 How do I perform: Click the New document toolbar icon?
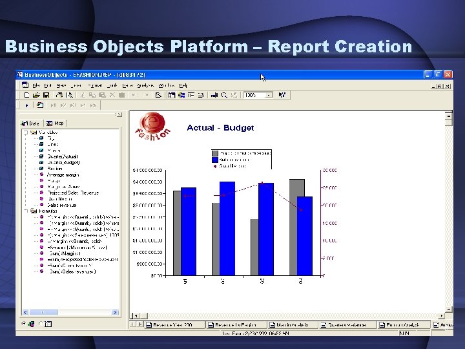(x=26, y=95)
